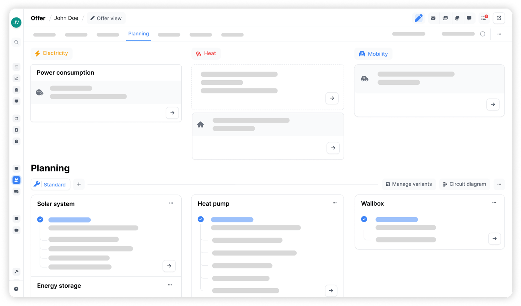Select the Standard variant tab
The width and height of the screenshot is (521, 306).
coord(51,184)
